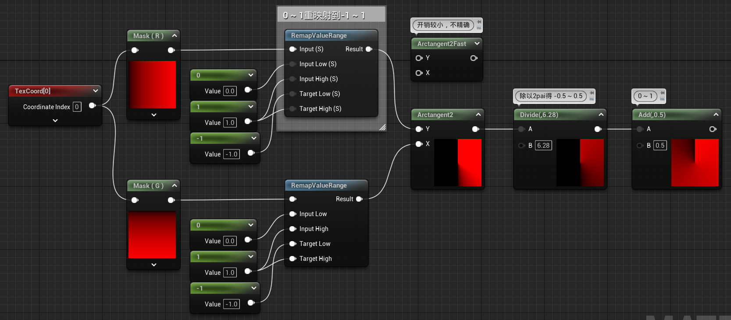Toggle the '0 ~ 1' comment bubble visibility
The width and height of the screenshot is (731, 320).
pos(663,99)
